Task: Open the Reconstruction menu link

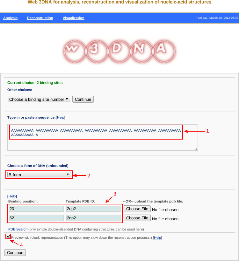Action: (x=40, y=18)
